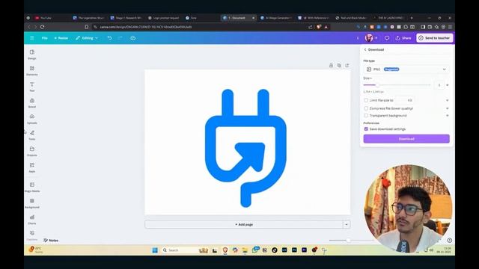
Task: Open Brave browser from the taskbar
Action: pyautogui.click(x=225, y=250)
